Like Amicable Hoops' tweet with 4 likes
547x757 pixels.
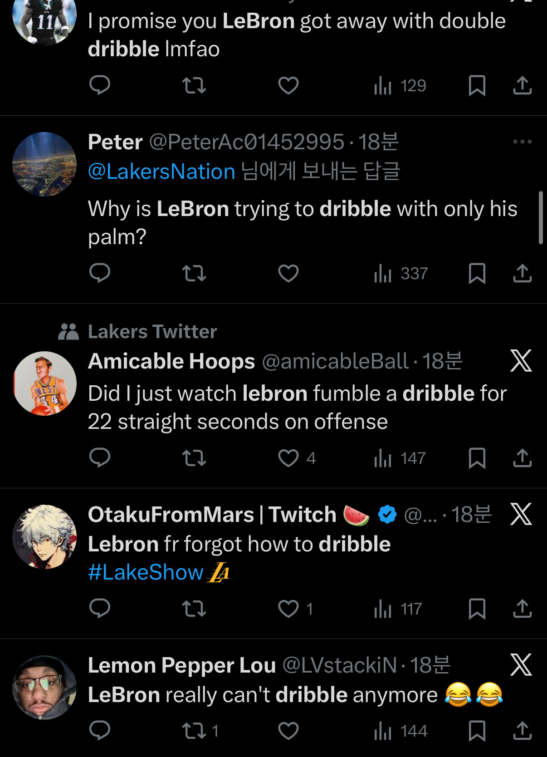288,458
